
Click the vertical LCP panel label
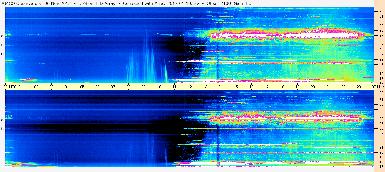(x=3, y=128)
